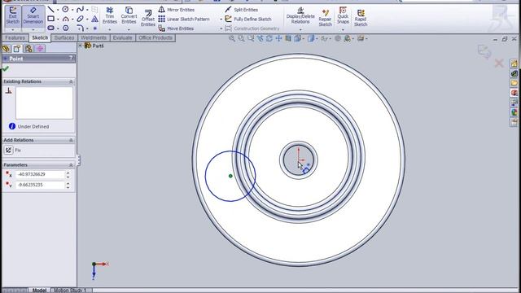
Task: Activate the Smart Dimension tool
Action: click(x=33, y=15)
